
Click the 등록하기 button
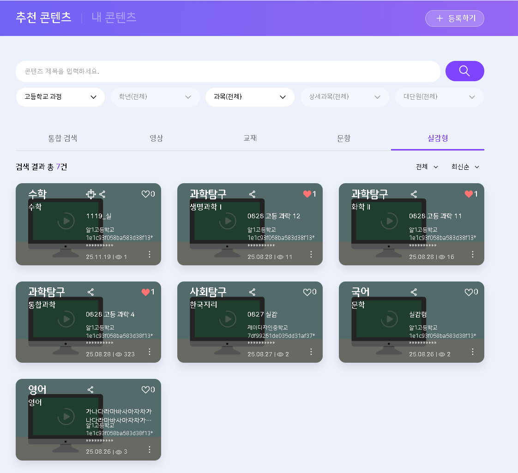pyautogui.click(x=454, y=18)
